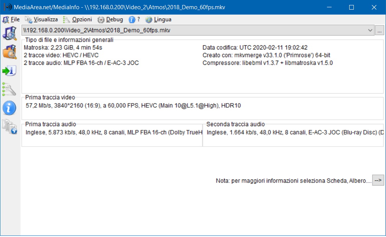Click the '2 tracce audio: MLP FBA 16-ch' line
Image resolution: width=386 pixels, height=237 pixels.
pyautogui.click(x=81, y=63)
